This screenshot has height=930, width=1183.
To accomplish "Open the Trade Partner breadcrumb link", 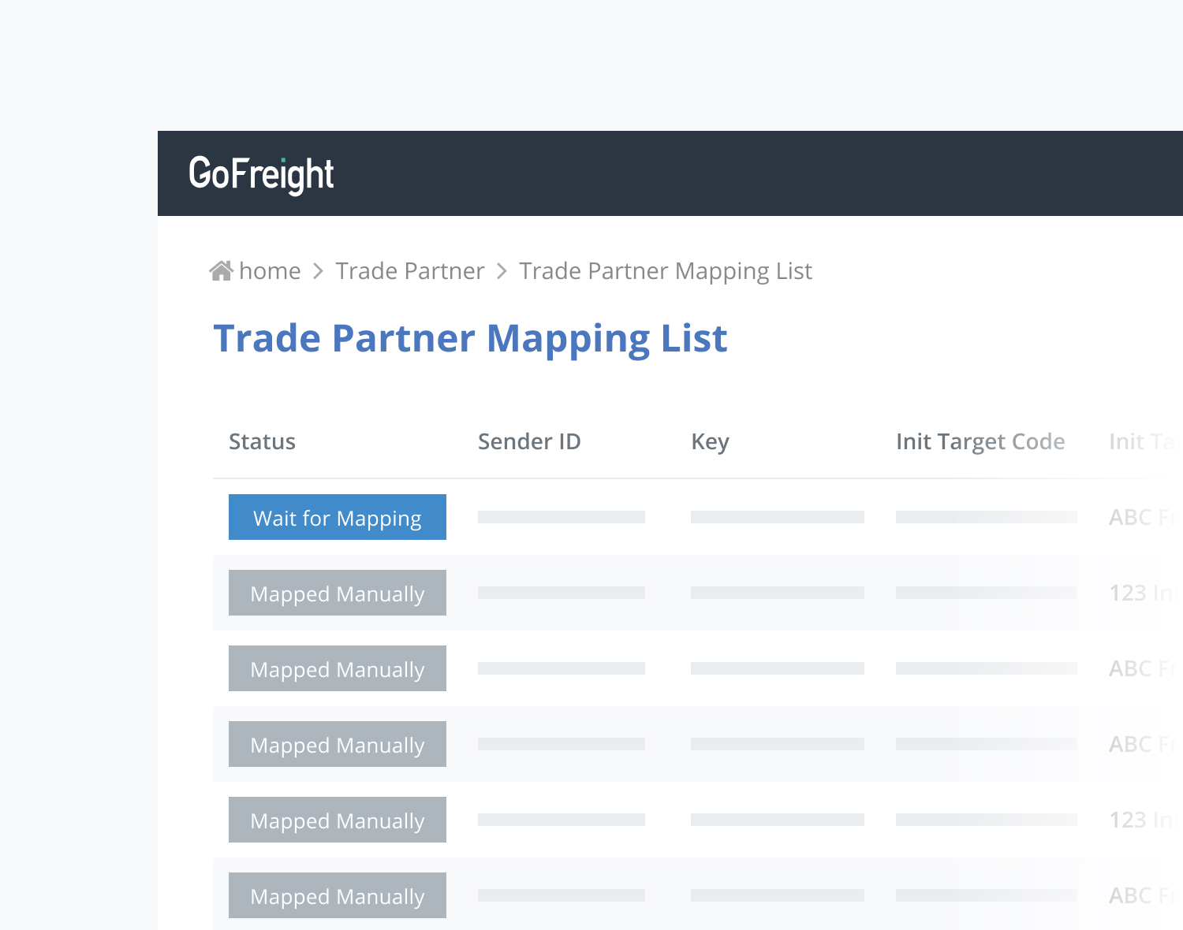I will [x=409, y=271].
